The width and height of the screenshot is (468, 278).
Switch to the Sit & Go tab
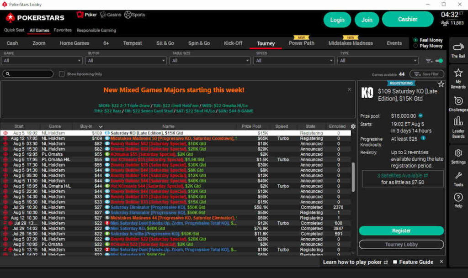[165, 43]
